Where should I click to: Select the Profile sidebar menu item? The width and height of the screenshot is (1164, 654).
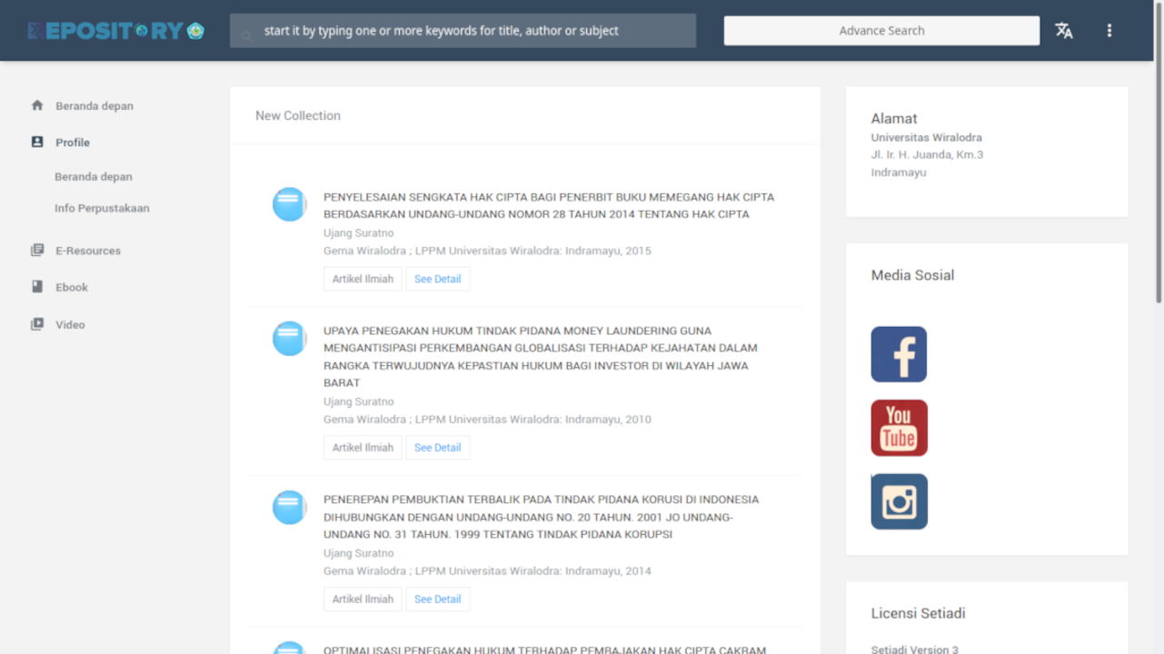tap(73, 143)
